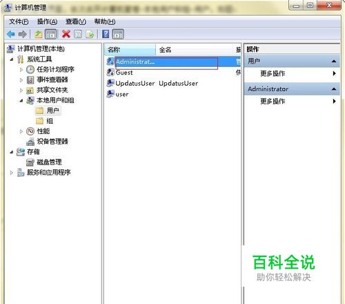Expand the 任务计划程序 node
The image size is (345, 304).
pos(21,69)
